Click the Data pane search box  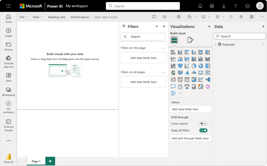pos(240,36)
